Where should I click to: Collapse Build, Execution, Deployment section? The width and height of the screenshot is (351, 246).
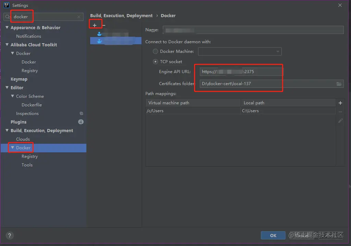point(7,130)
